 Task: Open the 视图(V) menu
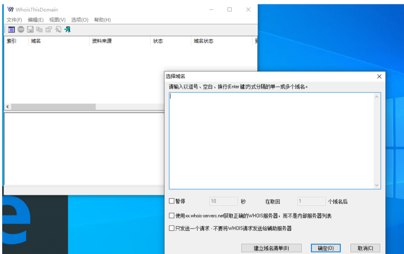[57, 20]
